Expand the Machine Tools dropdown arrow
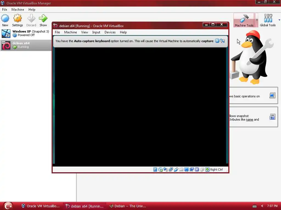281x210 pixels. [x=257, y=20]
